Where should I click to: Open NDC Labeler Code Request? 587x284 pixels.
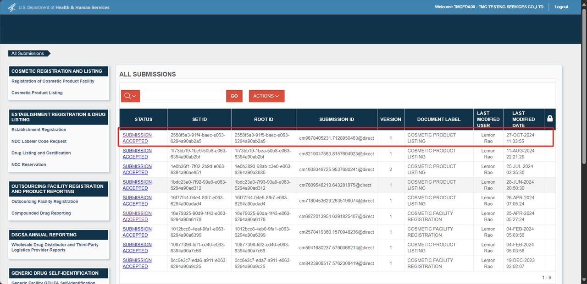tap(39, 142)
